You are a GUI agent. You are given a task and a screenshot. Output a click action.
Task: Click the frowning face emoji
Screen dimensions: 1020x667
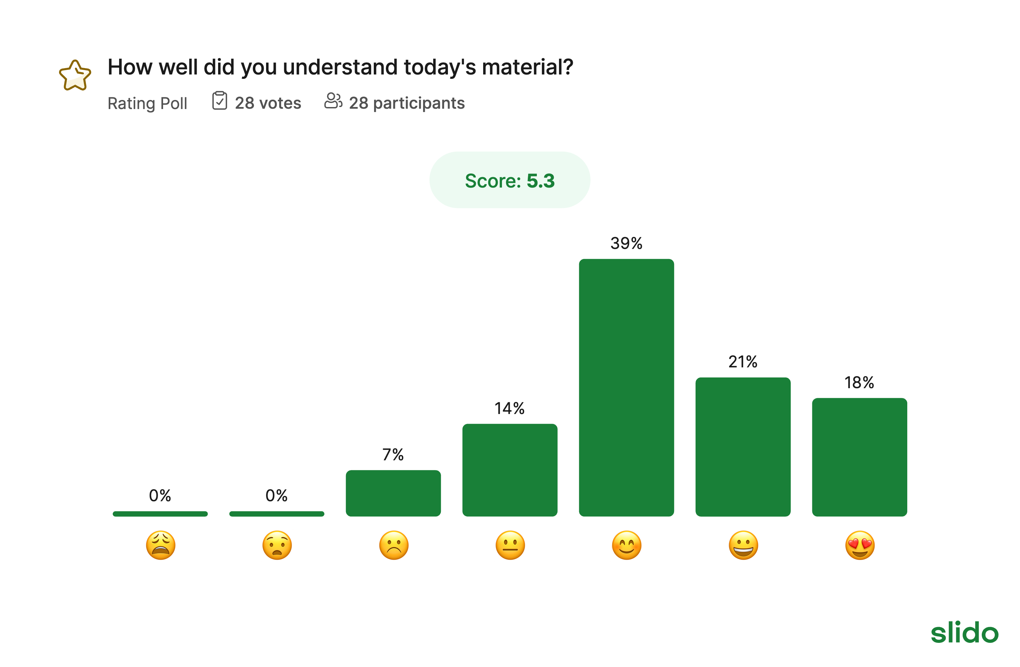(x=394, y=545)
